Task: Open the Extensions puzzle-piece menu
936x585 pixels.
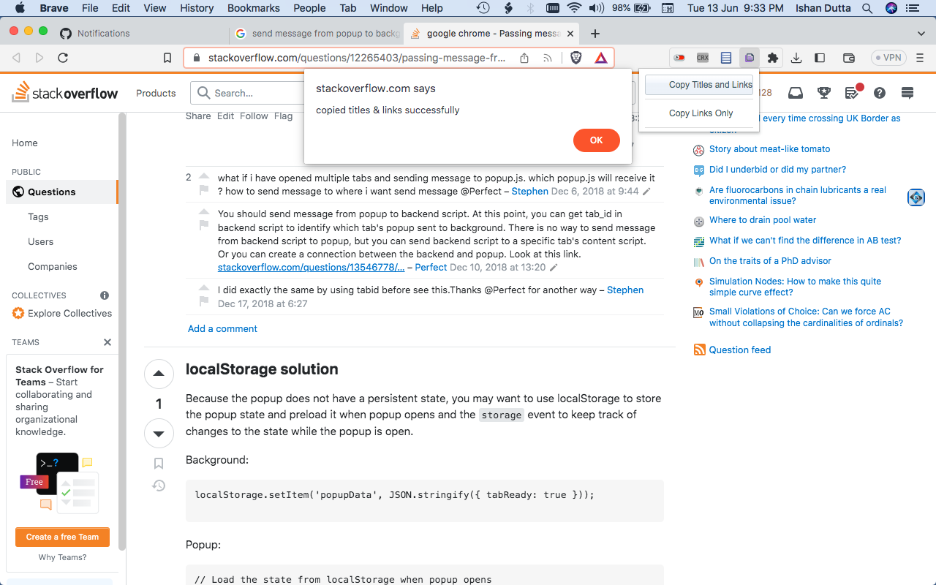Action: click(773, 58)
